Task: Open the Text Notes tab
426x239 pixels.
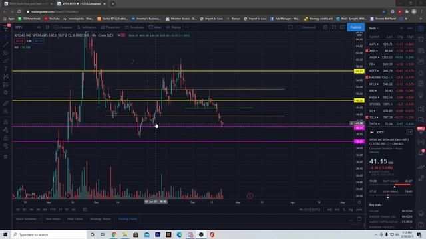Action: tap(53, 219)
